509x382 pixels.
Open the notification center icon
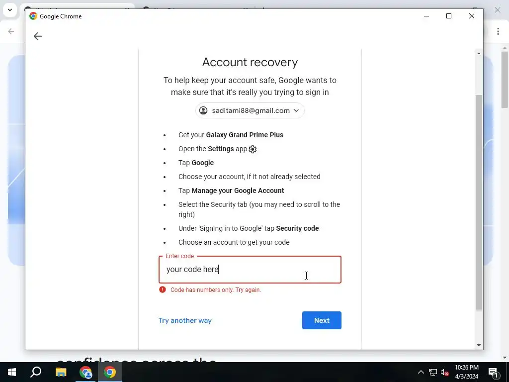[x=494, y=372]
